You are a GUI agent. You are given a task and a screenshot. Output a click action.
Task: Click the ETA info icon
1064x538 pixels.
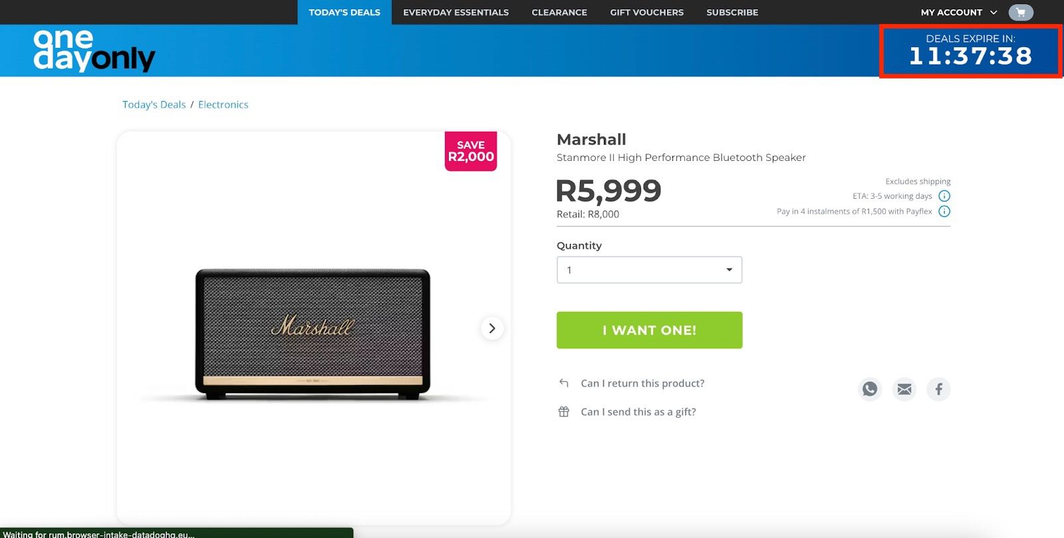click(x=944, y=196)
